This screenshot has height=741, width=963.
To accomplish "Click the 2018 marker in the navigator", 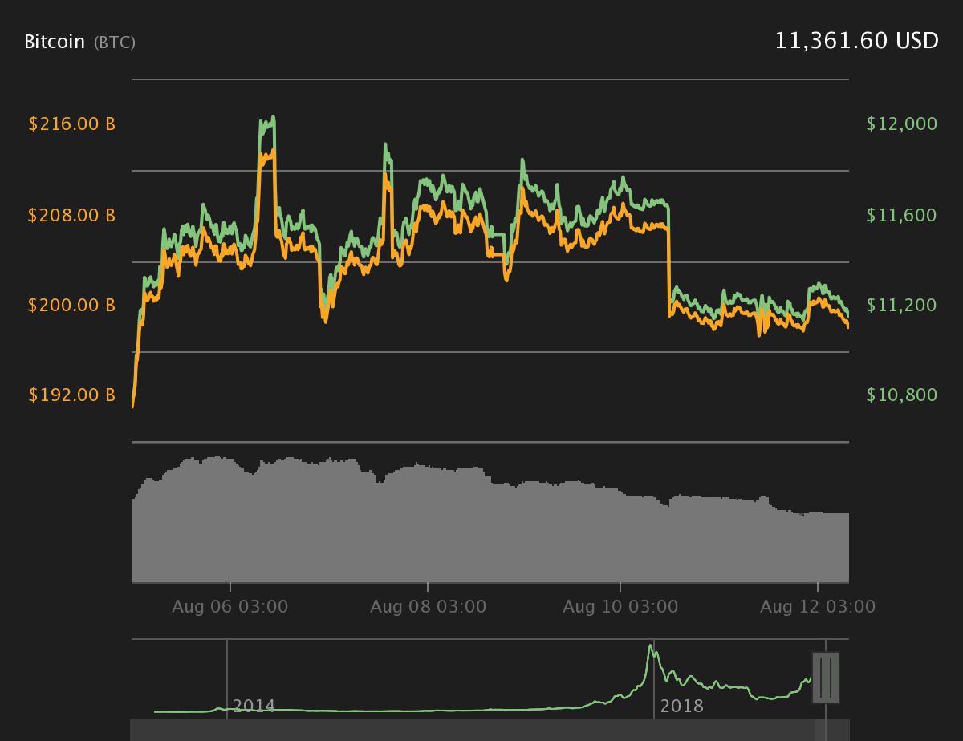I will click(x=682, y=707).
